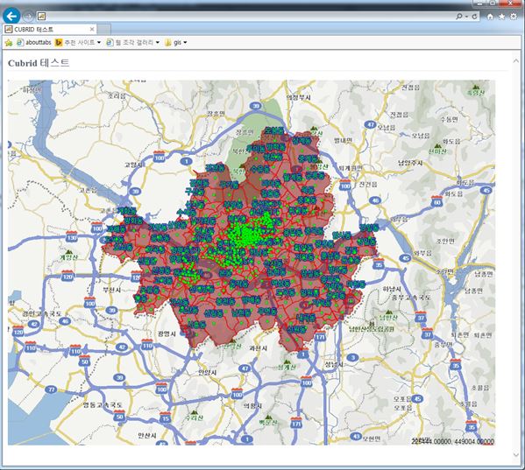This screenshot has height=470, width=525.
Task: Click the page icon beside address field
Action: click(41, 16)
